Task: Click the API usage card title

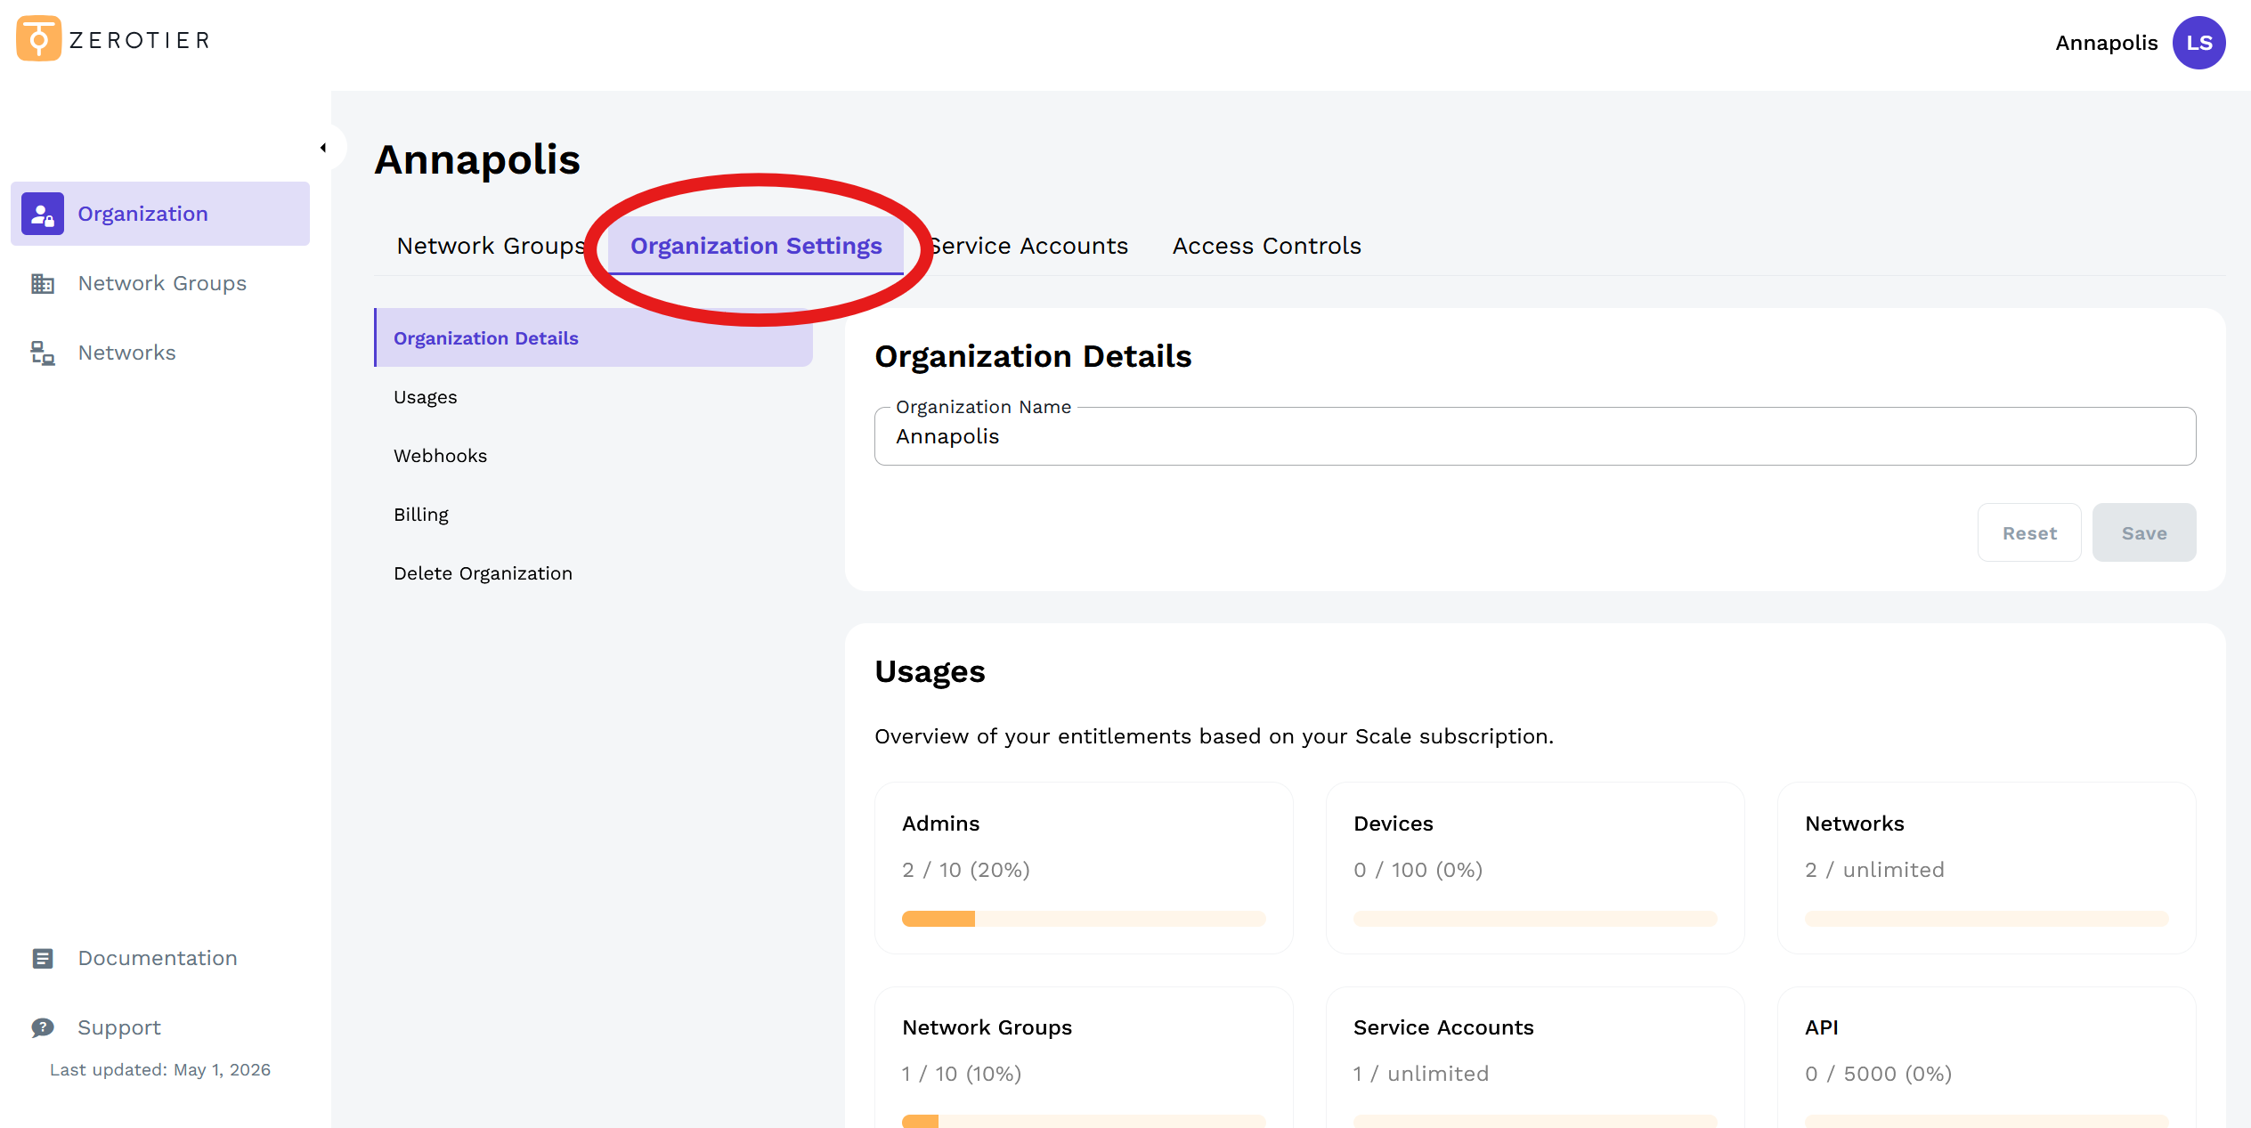Action: point(1821,1027)
